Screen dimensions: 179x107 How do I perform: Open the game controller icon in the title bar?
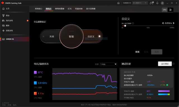point(152,3)
